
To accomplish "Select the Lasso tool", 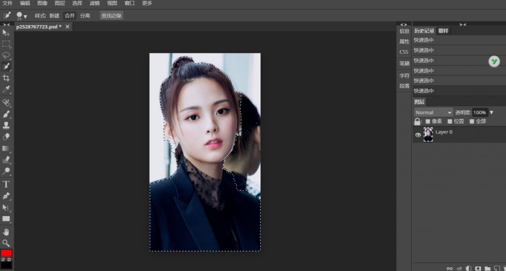I will (6, 55).
